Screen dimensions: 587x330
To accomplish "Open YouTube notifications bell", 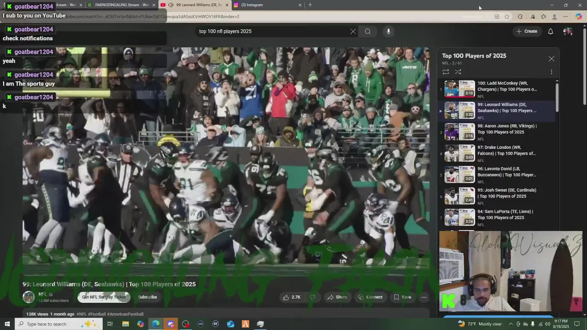I will pos(550,31).
